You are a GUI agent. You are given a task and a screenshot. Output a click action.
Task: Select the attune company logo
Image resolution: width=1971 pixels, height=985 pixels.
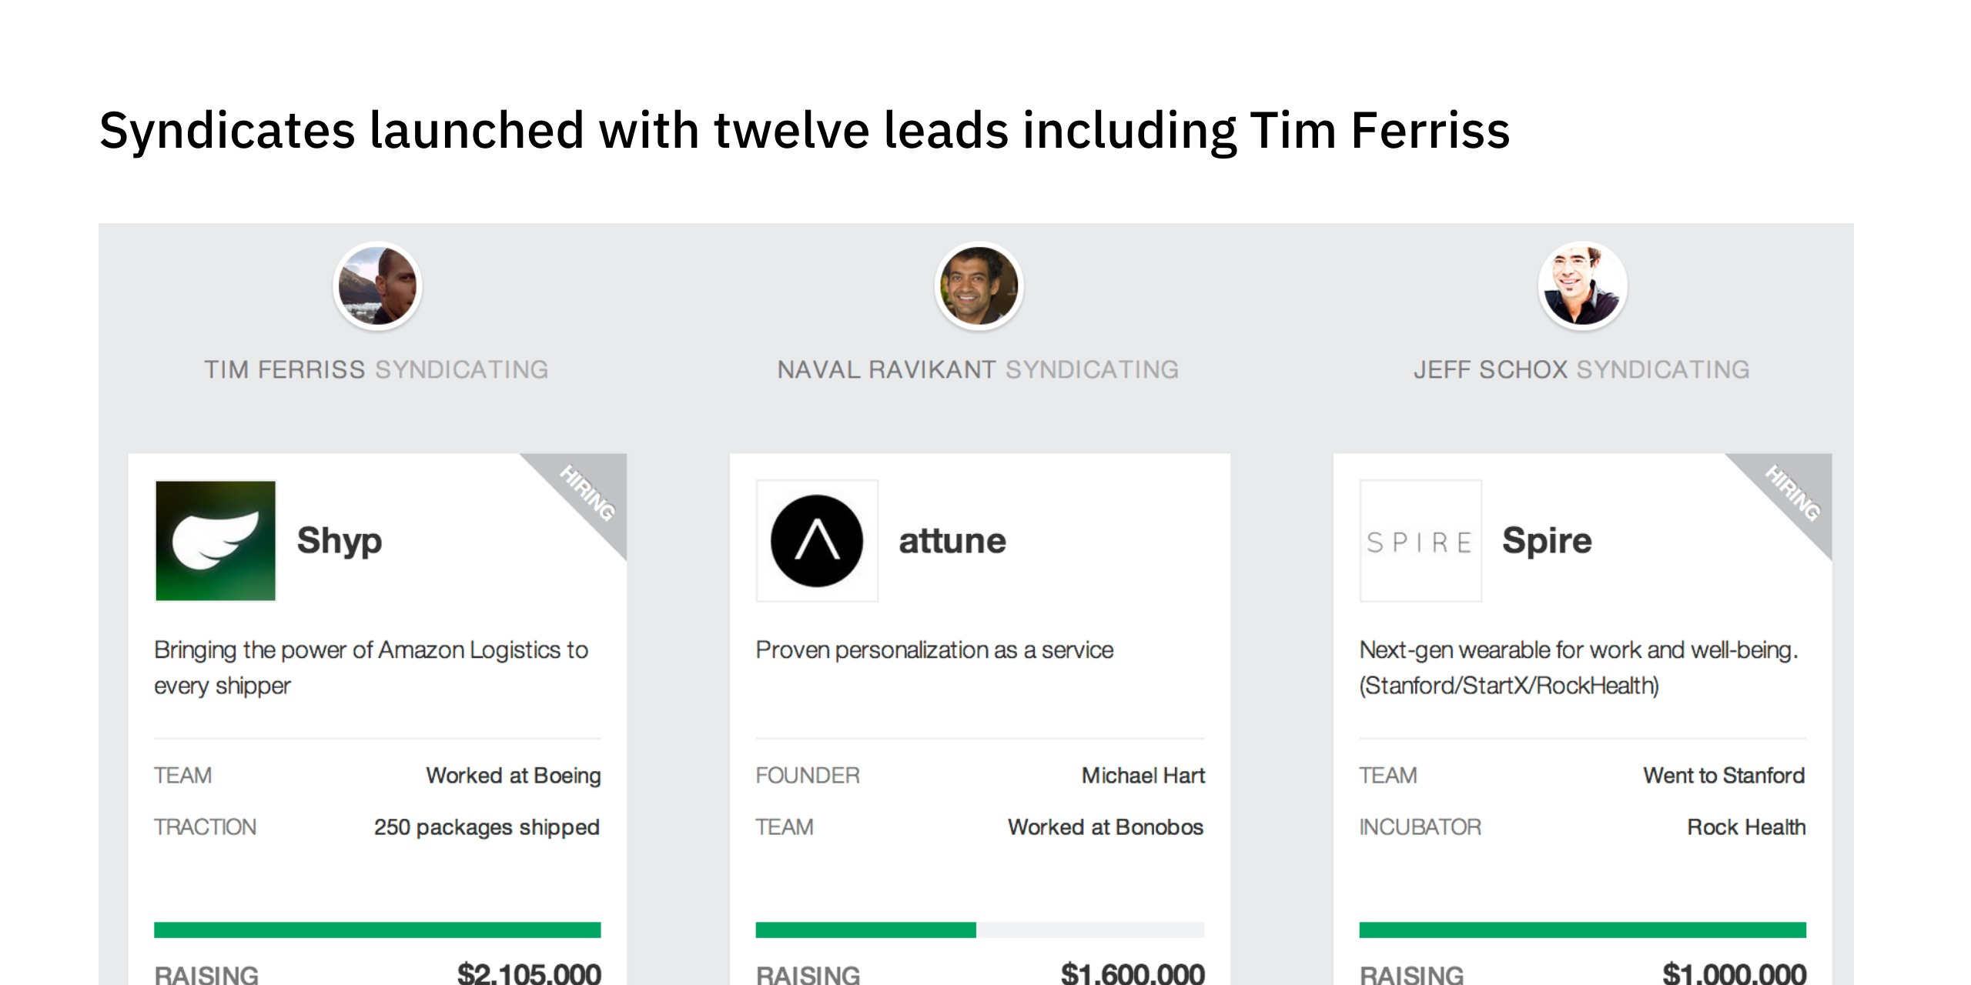[817, 541]
